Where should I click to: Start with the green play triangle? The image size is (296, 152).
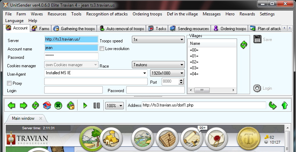coord(85,105)
